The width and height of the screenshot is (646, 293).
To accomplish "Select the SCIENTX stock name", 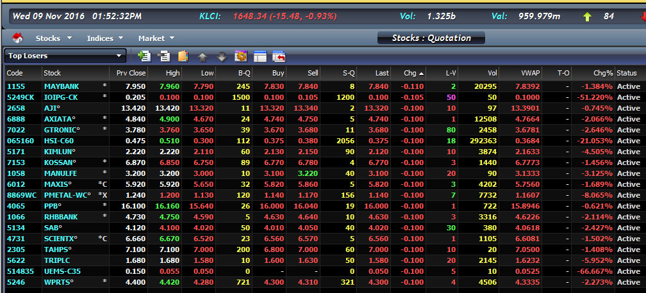I will click(60, 238).
